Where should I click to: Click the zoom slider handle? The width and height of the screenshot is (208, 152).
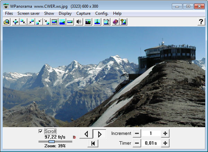point(52,142)
